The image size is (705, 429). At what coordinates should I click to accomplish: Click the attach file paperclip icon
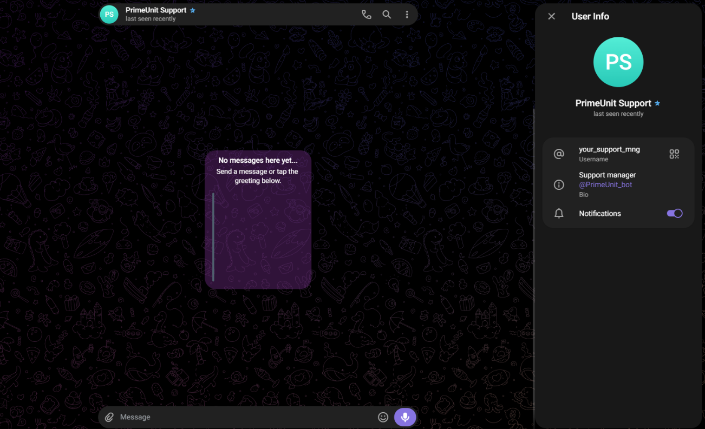tap(109, 417)
